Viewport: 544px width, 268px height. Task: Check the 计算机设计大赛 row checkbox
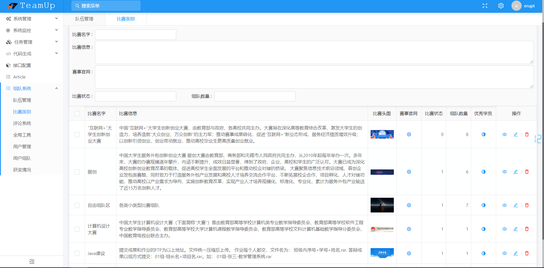(x=77, y=229)
